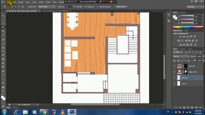Hide the Layer 2 layer
This screenshot has width=205, height=115.
pos(174,83)
